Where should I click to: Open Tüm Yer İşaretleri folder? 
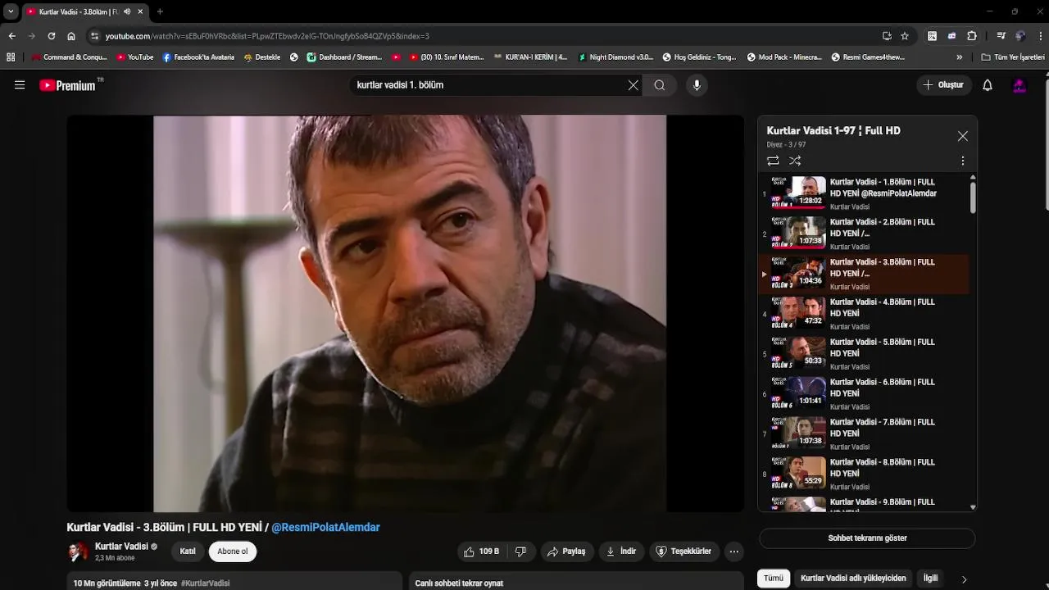click(x=1013, y=57)
